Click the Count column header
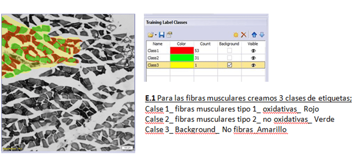The height and width of the screenshot is (163, 364). click(205, 44)
